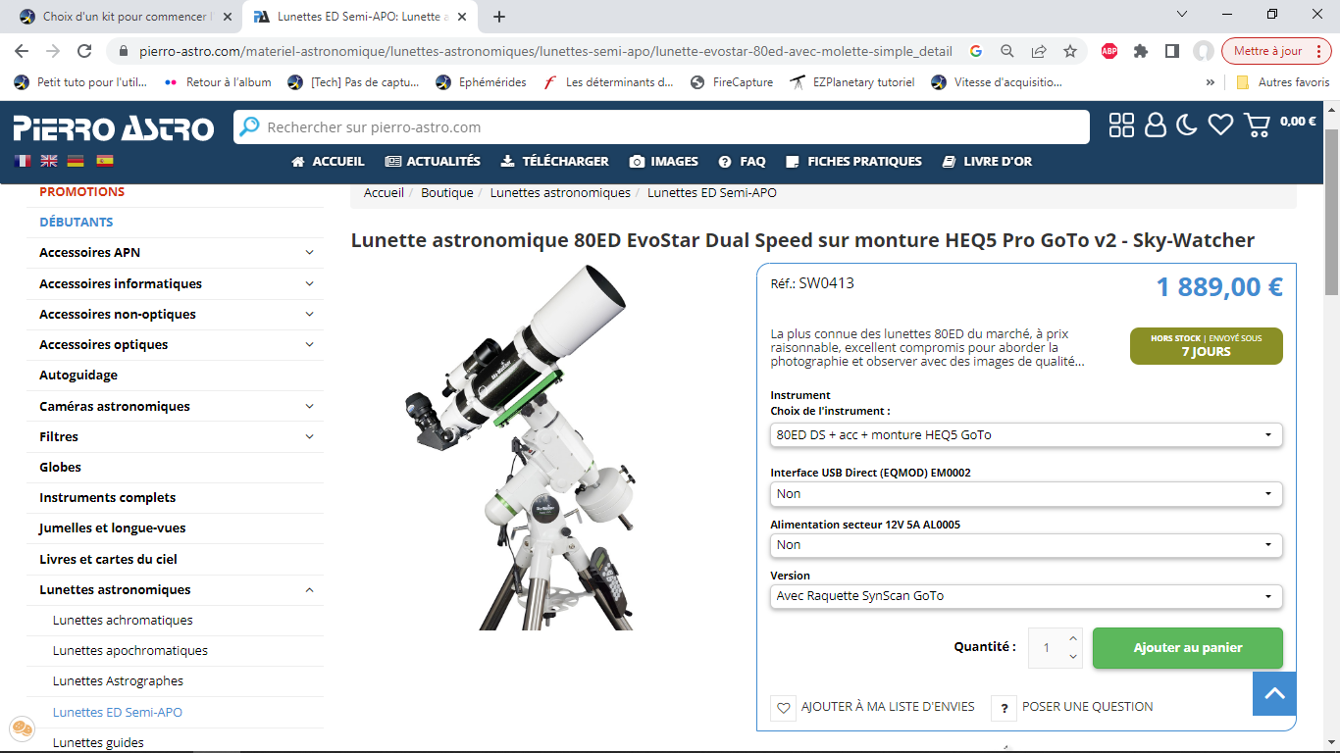
Task: Click the quantity input field
Action: [1047, 648]
